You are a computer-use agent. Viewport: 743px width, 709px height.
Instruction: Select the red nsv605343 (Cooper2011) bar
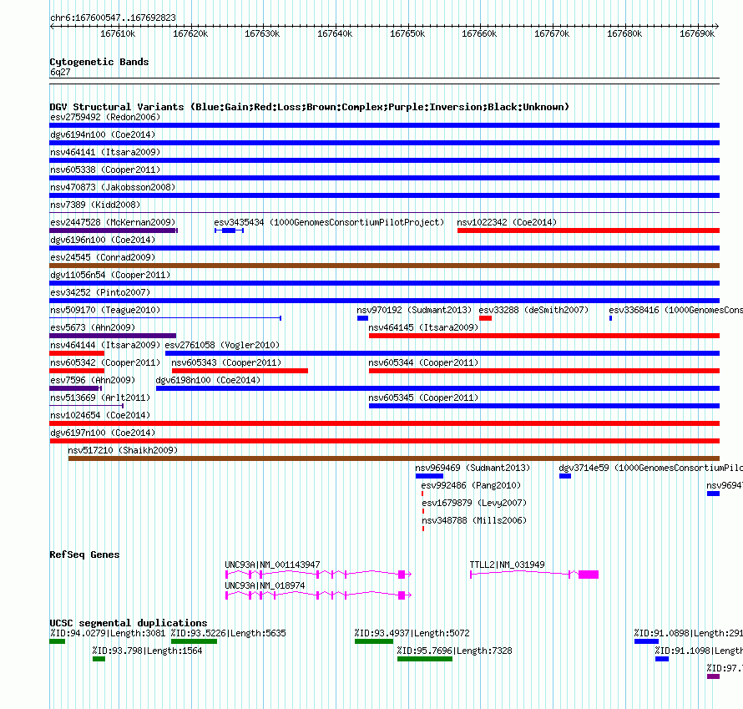coord(240,371)
